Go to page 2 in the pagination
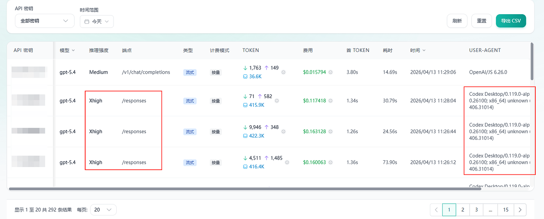Image resolution: width=544 pixels, height=219 pixels. (463, 210)
